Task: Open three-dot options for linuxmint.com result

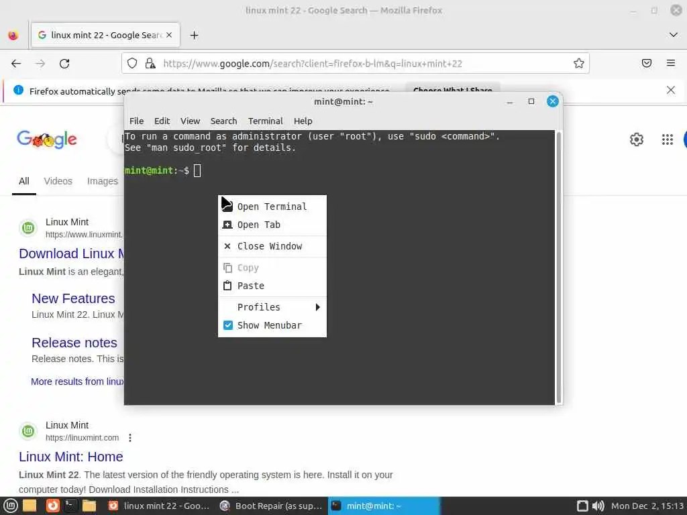Action: 130,437
